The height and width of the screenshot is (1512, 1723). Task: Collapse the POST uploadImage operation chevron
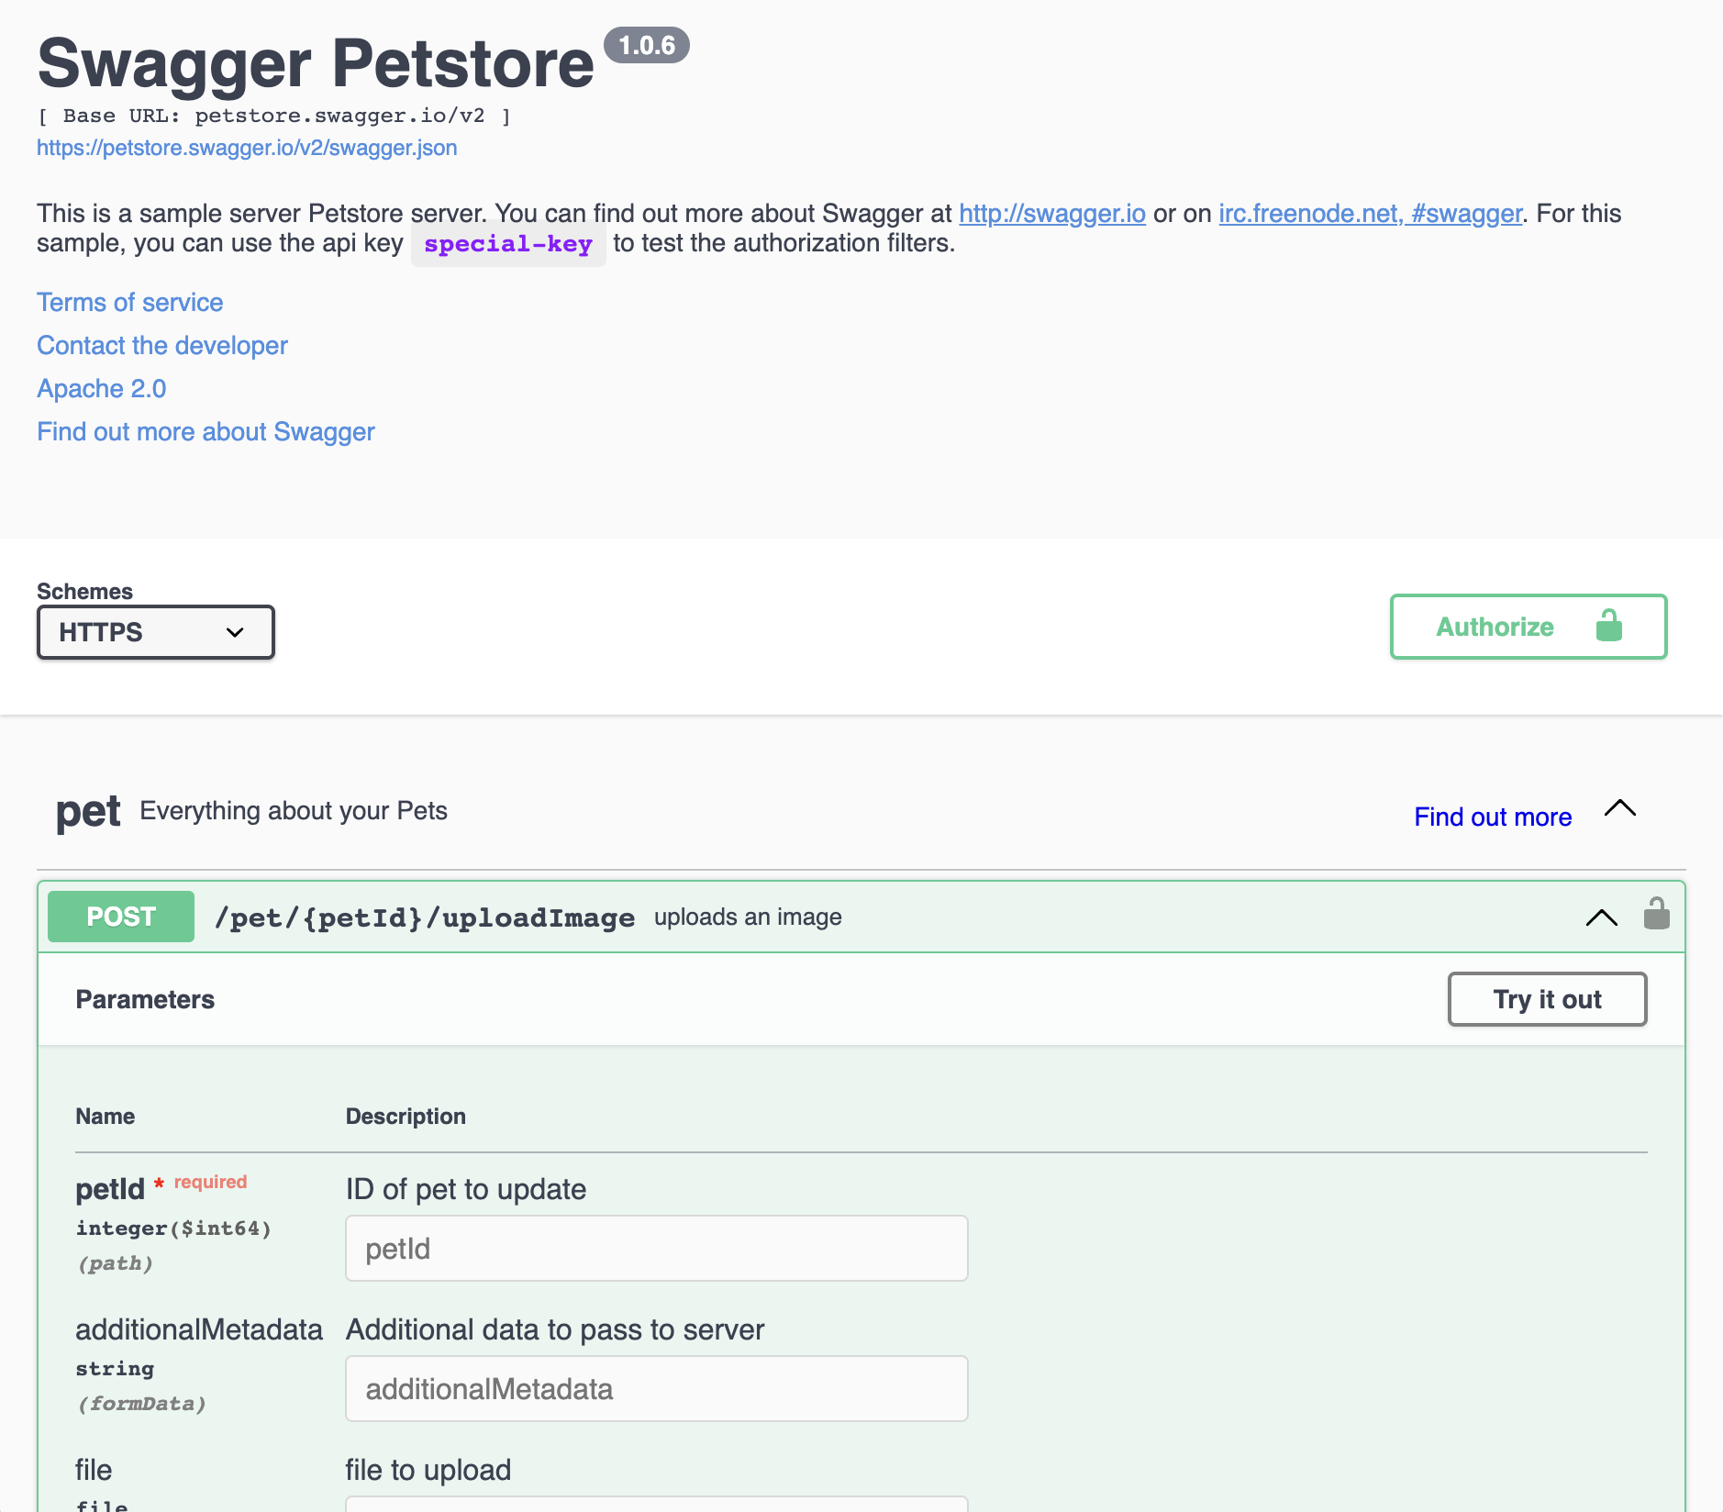(1602, 917)
